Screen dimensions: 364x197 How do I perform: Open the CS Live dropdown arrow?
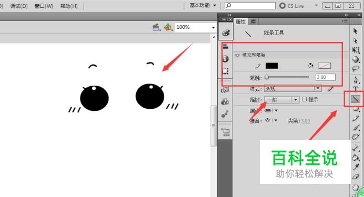[316, 5]
